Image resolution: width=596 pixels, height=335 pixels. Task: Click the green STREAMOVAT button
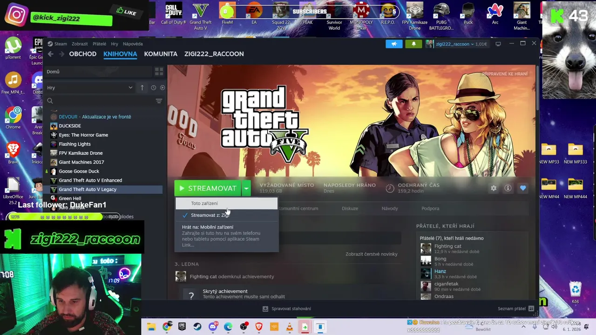208,188
